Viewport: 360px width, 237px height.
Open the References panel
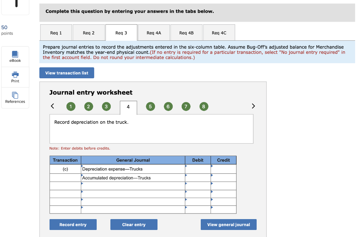pos(15,98)
